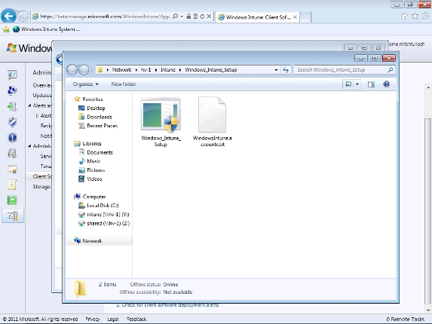
Task: Open Music library
Action: click(x=90, y=161)
